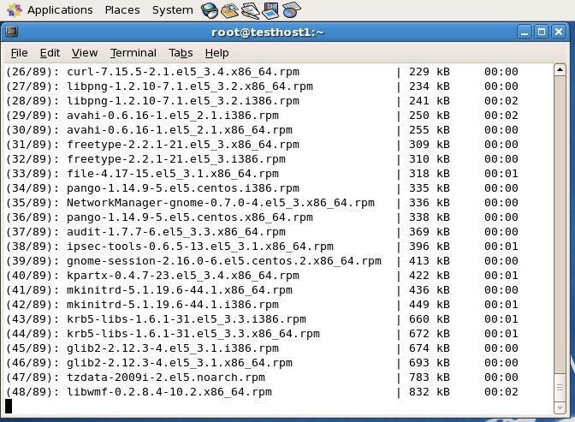Open the View menu
Screen dimensions: 575x422
click(85, 52)
